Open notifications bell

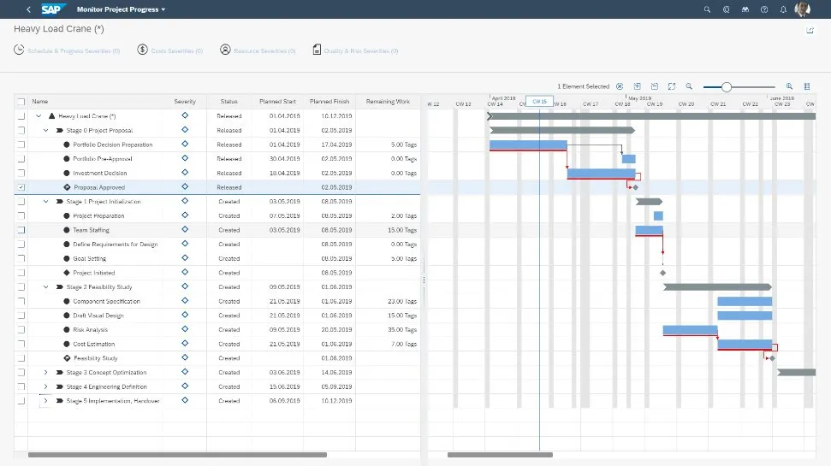[x=783, y=9]
